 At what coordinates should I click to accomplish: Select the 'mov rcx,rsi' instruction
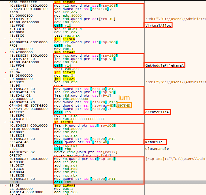66,146
